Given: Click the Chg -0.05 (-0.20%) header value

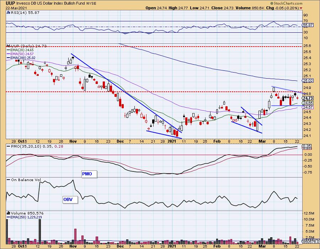Looking at the screenshot, I should pos(282,8).
